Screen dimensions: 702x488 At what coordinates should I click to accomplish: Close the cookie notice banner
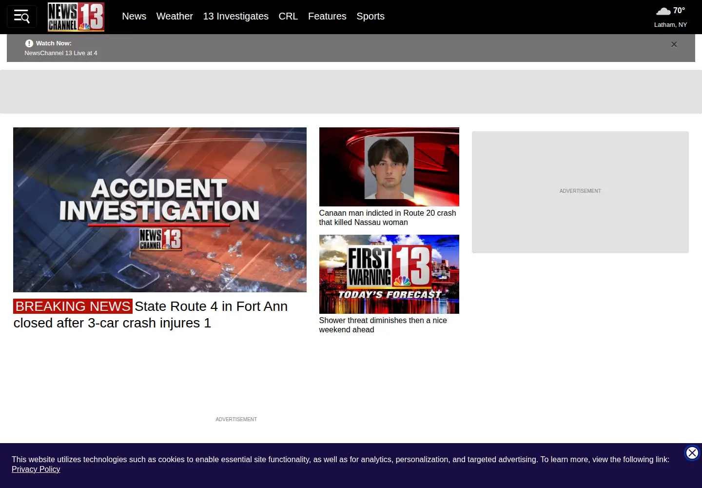692,453
